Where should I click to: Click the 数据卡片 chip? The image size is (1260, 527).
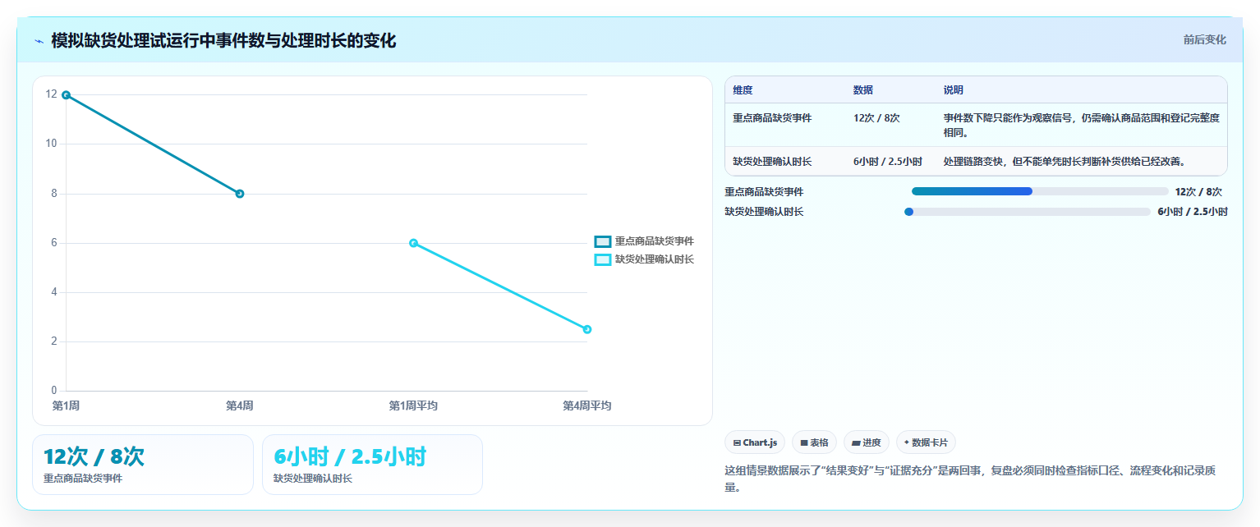click(926, 442)
